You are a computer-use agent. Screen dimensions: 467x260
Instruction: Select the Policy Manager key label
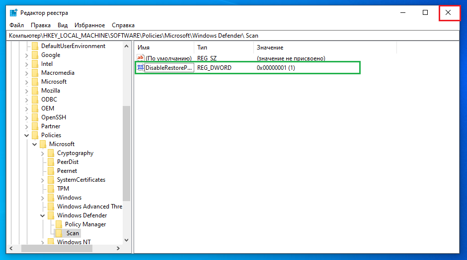85,224
